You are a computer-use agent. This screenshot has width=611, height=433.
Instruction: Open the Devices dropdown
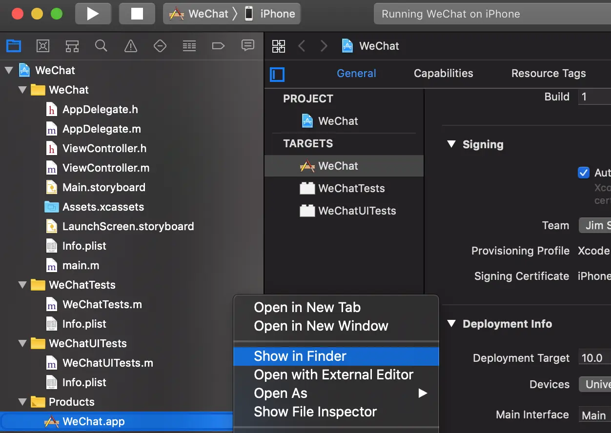coord(595,384)
